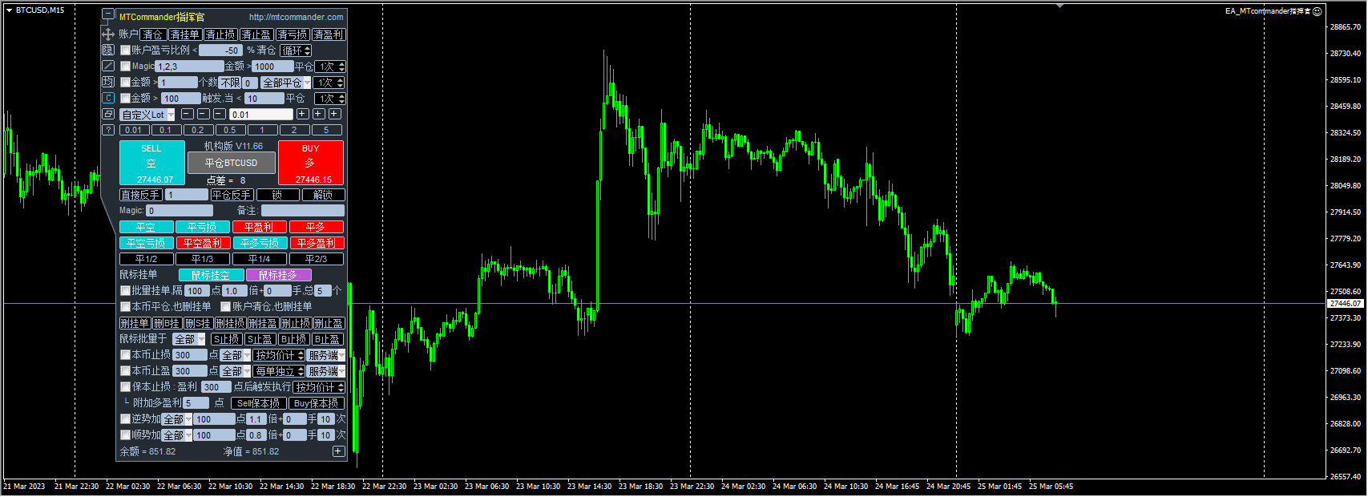This screenshot has height=497, width=1368.
Task: Click the 清挂单 button
Action: click(184, 34)
